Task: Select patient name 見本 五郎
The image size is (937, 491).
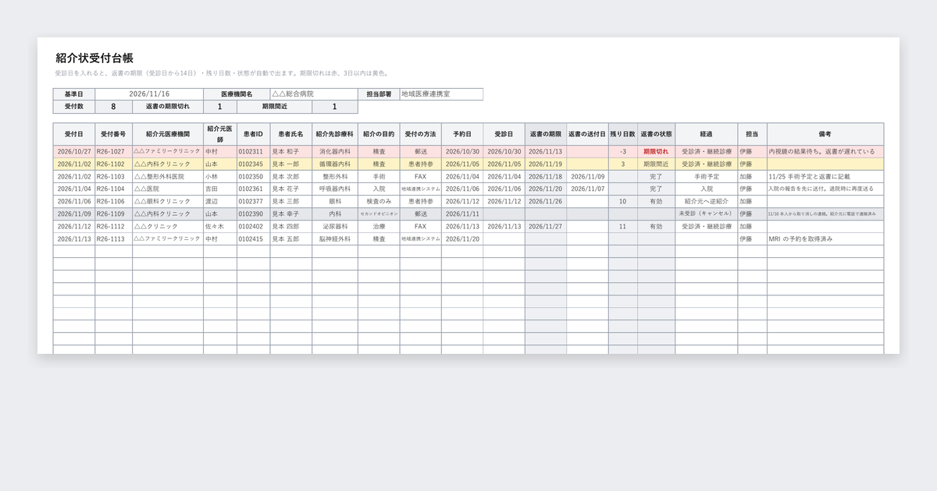Action: point(290,238)
